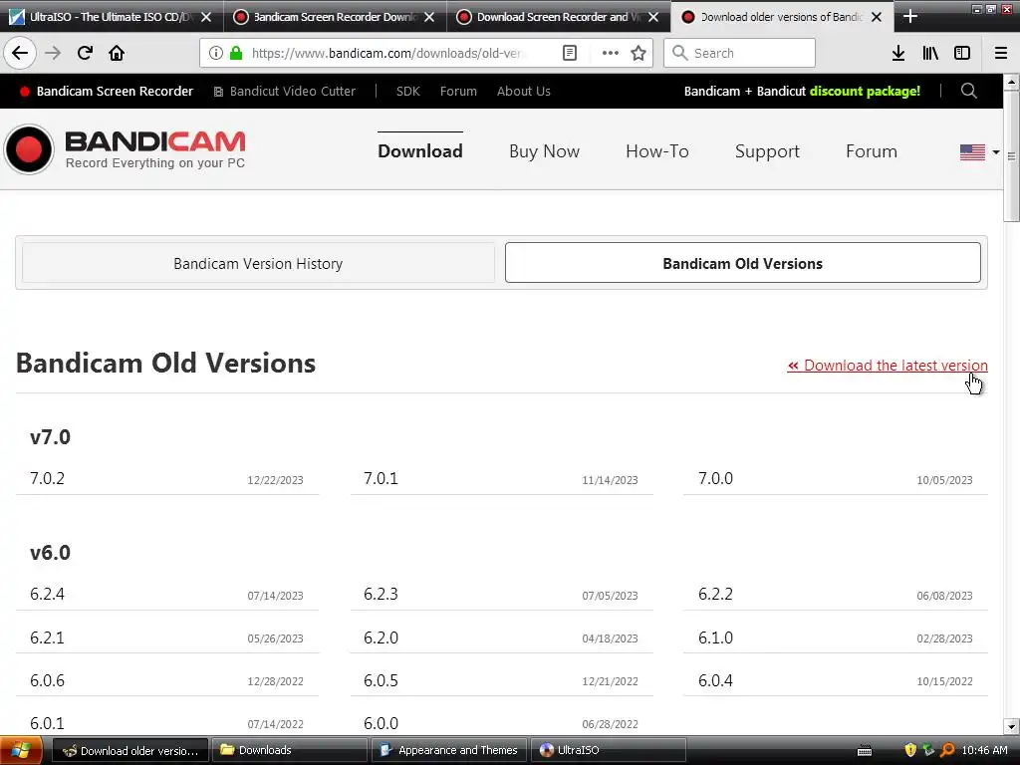Close the Bandicam Screen Recorder Download tab

click(429, 17)
